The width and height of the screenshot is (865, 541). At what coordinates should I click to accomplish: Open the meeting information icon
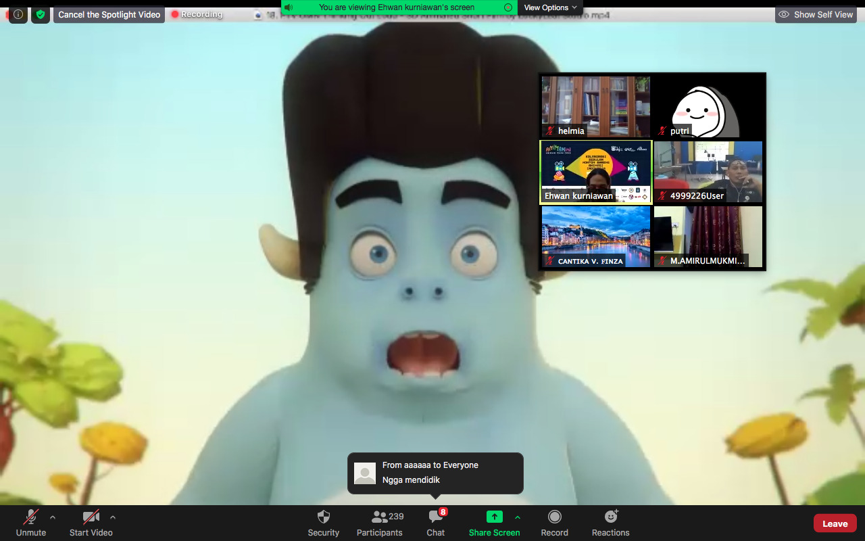click(x=18, y=14)
